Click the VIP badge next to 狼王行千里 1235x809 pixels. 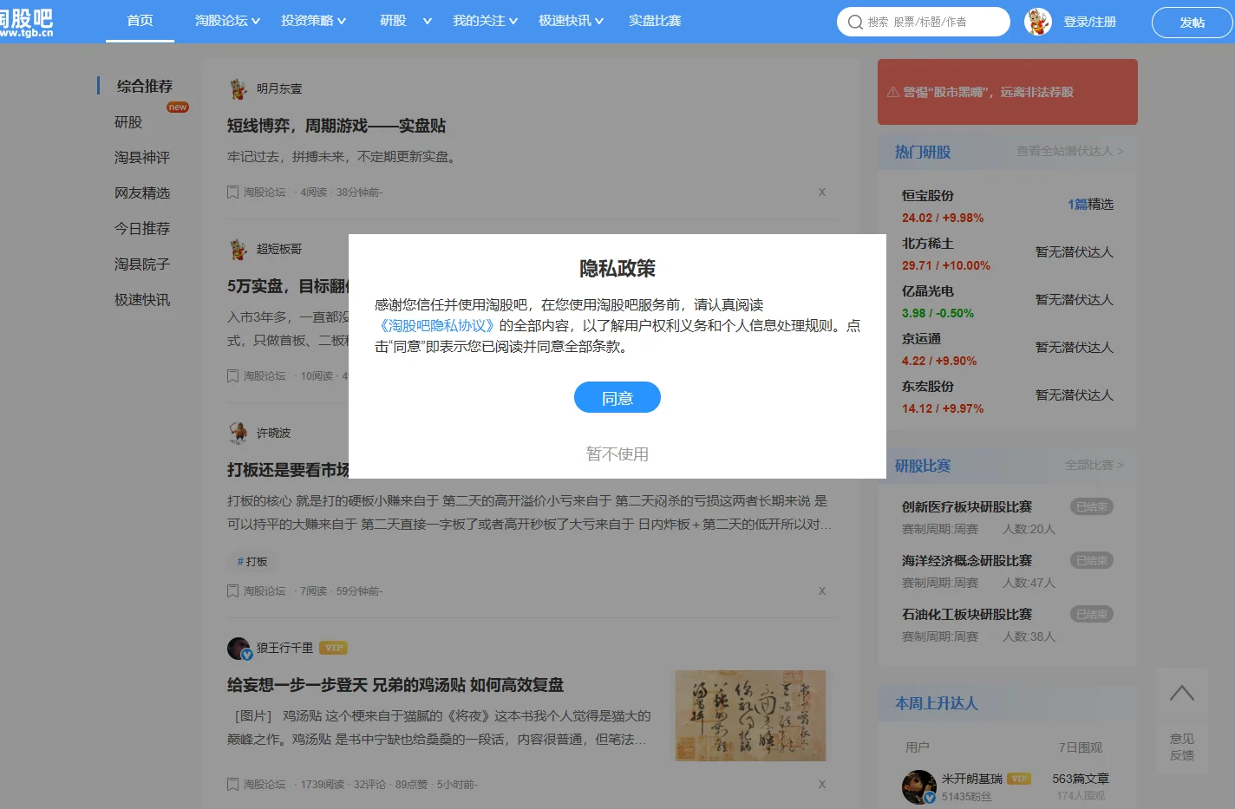click(x=334, y=648)
